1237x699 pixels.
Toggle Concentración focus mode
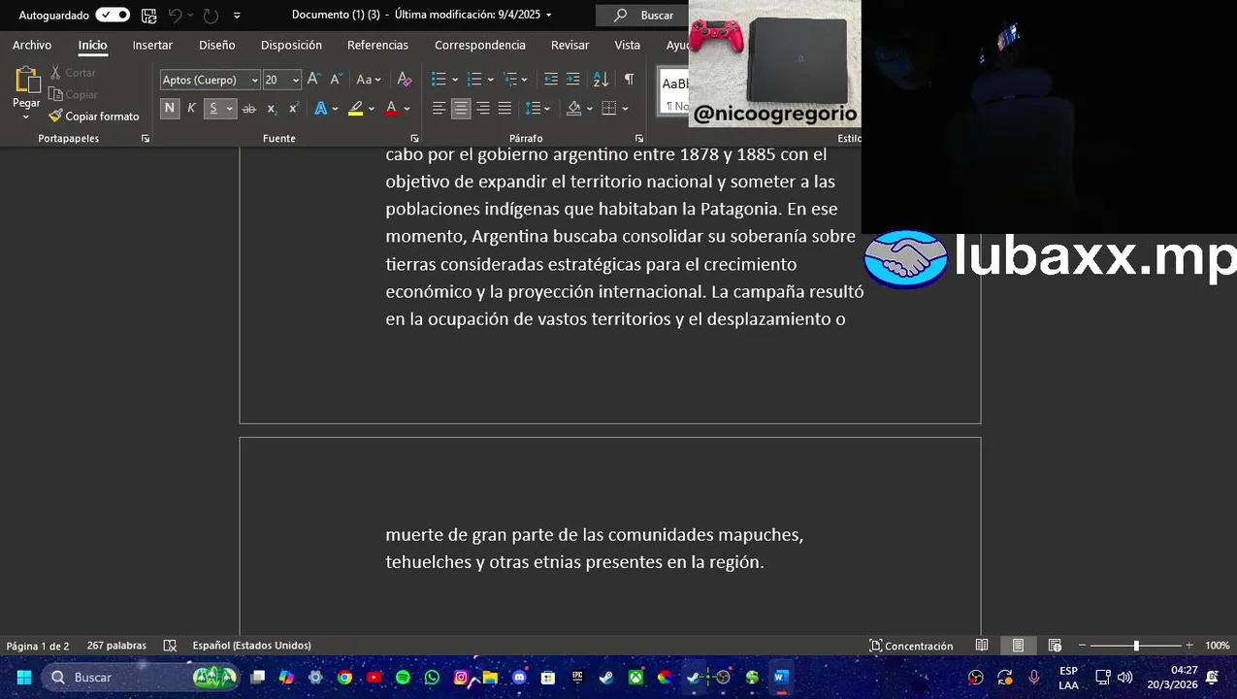[x=911, y=646]
